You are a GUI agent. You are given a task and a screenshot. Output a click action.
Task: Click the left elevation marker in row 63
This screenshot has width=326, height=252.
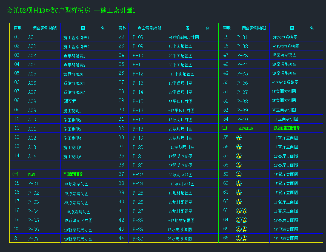coord(239,211)
